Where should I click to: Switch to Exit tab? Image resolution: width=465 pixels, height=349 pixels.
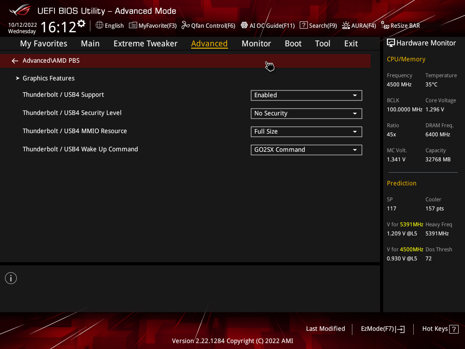click(351, 44)
